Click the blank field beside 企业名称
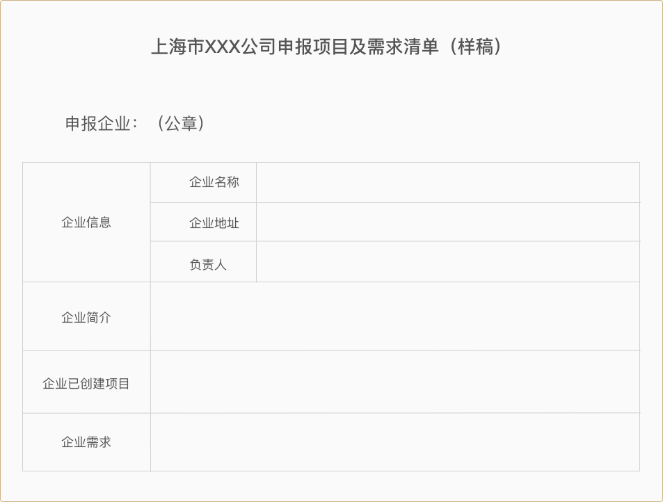Viewport: 663px width, 502px height. [447, 182]
